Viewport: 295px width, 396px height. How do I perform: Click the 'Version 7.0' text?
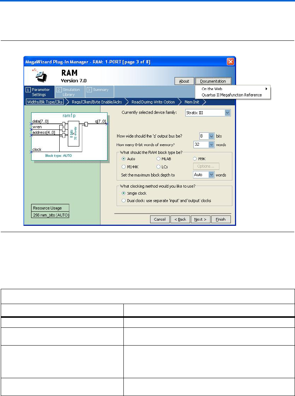click(x=74, y=81)
